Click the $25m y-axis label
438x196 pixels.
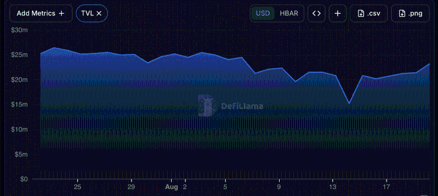pyautogui.click(x=19, y=55)
